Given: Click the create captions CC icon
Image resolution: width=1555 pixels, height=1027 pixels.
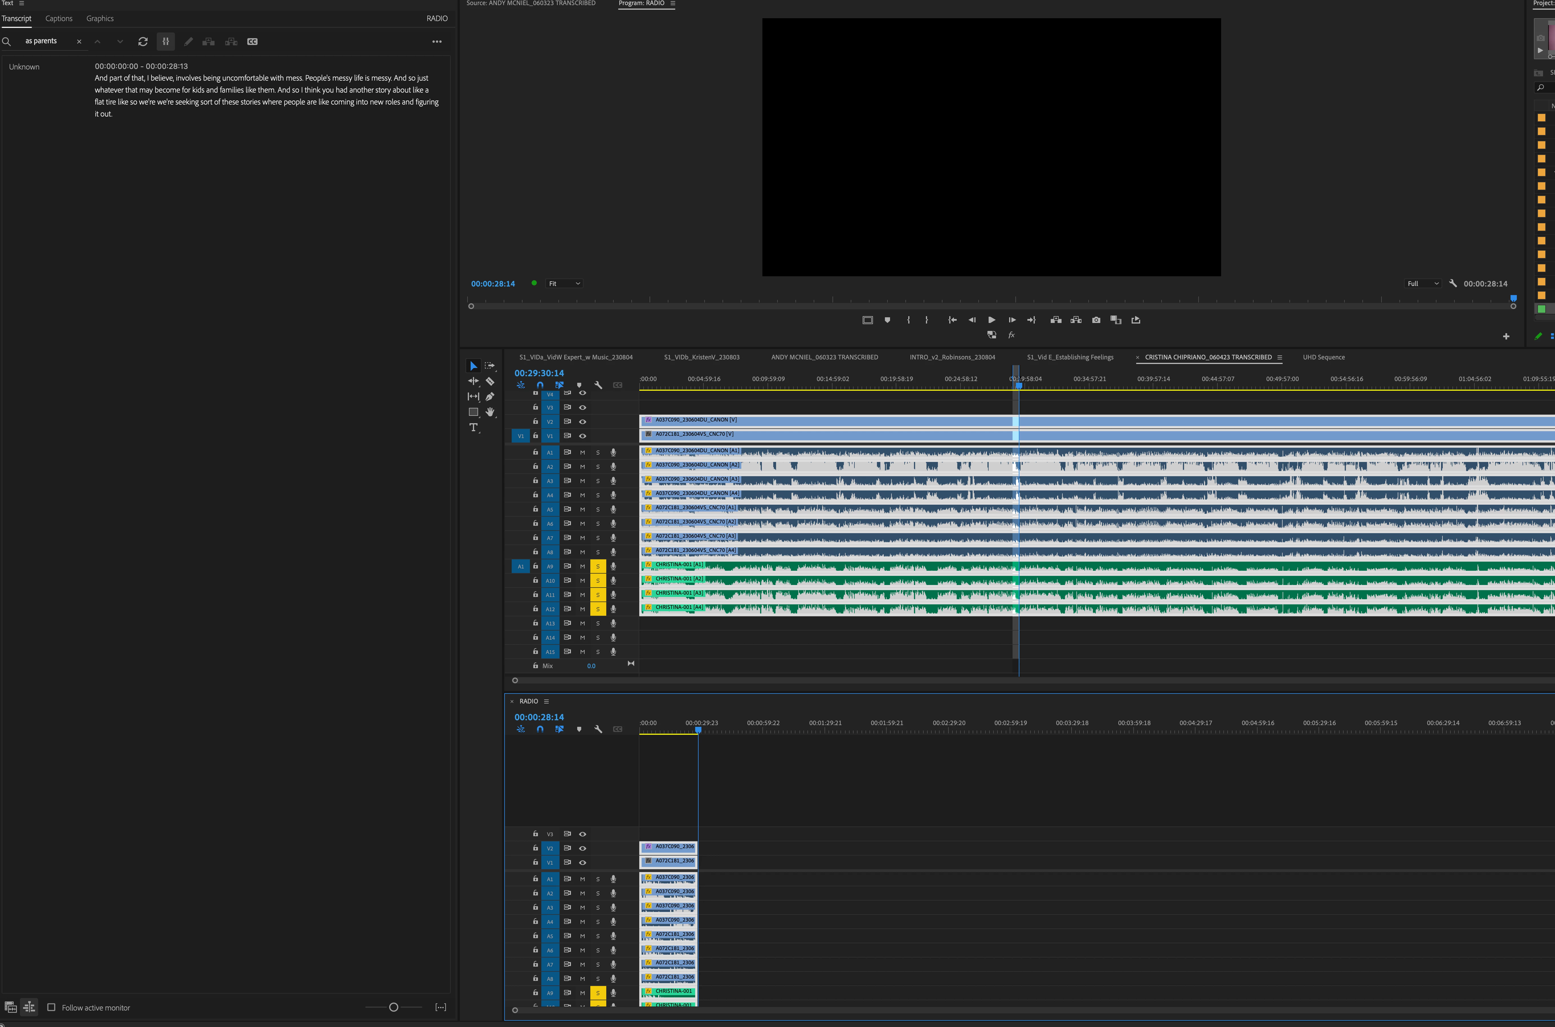Looking at the screenshot, I should coord(252,41).
